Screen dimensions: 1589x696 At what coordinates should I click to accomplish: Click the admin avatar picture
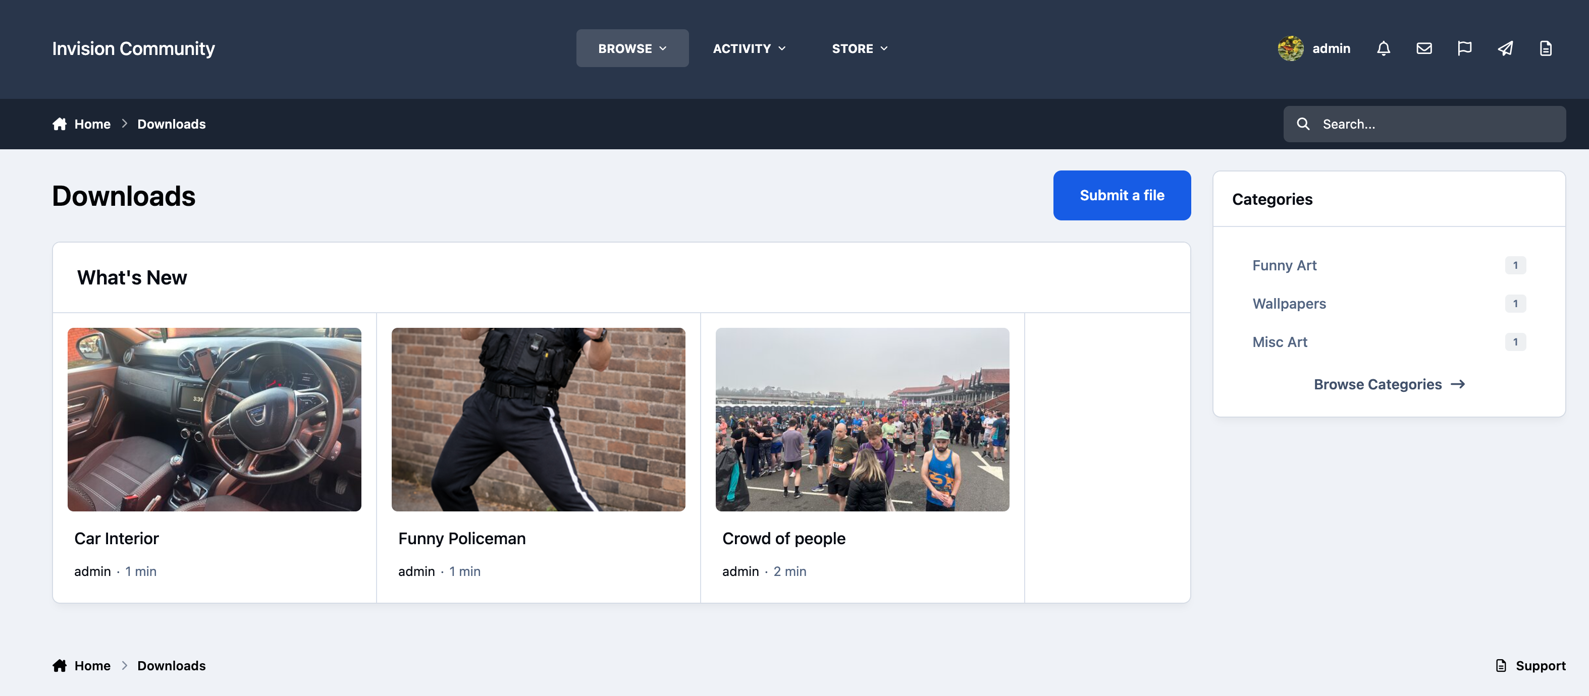click(x=1291, y=48)
